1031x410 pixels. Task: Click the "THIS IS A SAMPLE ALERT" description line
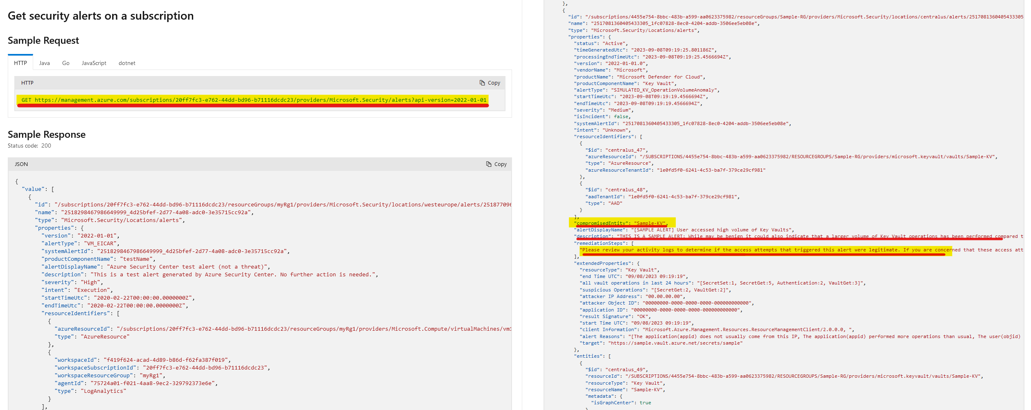point(798,236)
